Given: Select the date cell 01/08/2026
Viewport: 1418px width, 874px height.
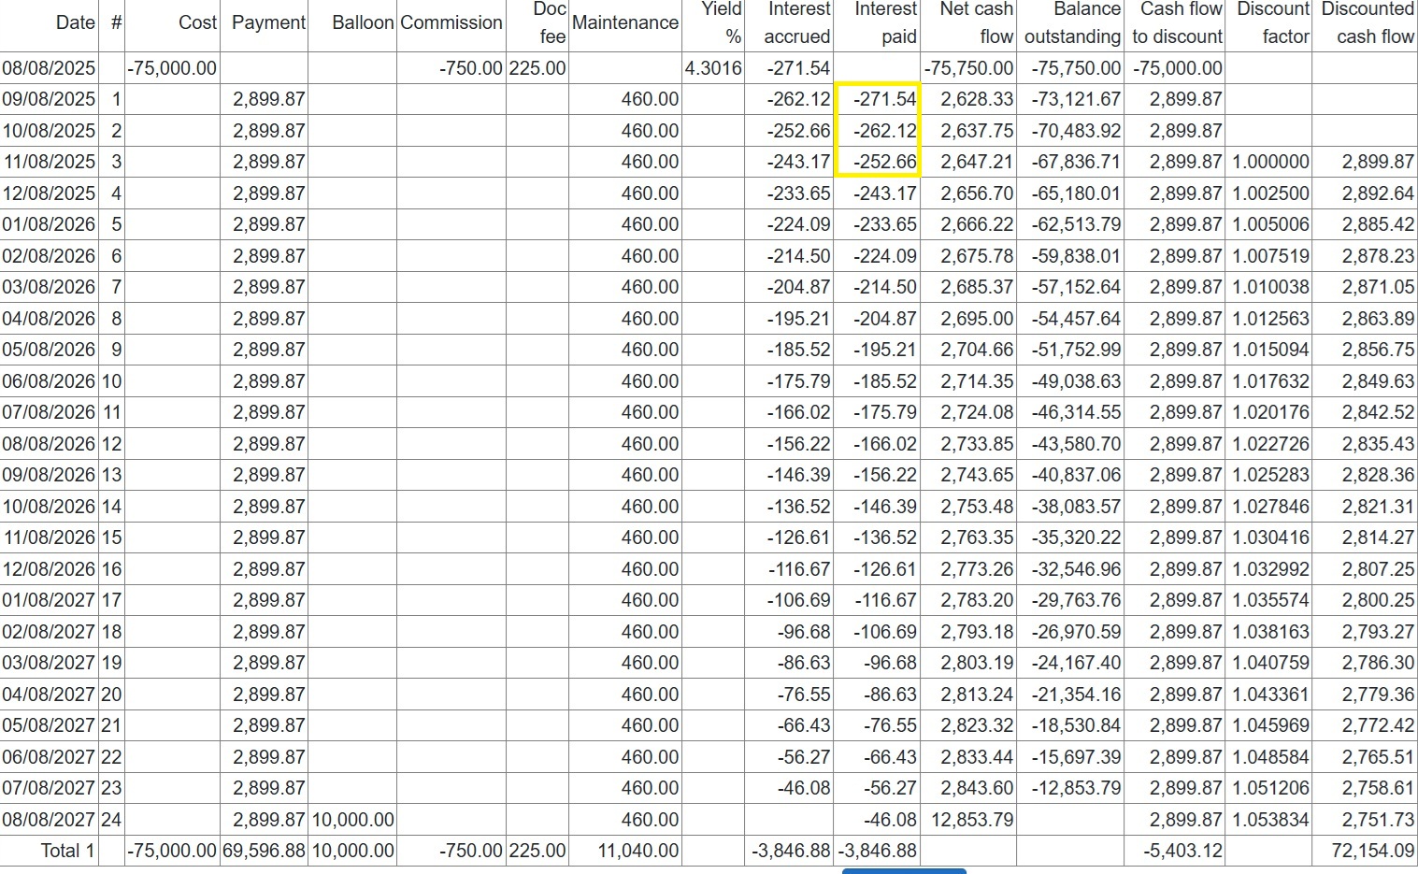Looking at the screenshot, I should (49, 224).
